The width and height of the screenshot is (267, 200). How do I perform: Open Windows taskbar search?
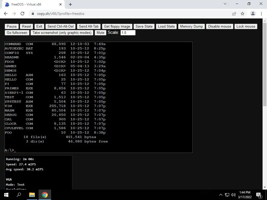pyautogui.click(x=19, y=195)
